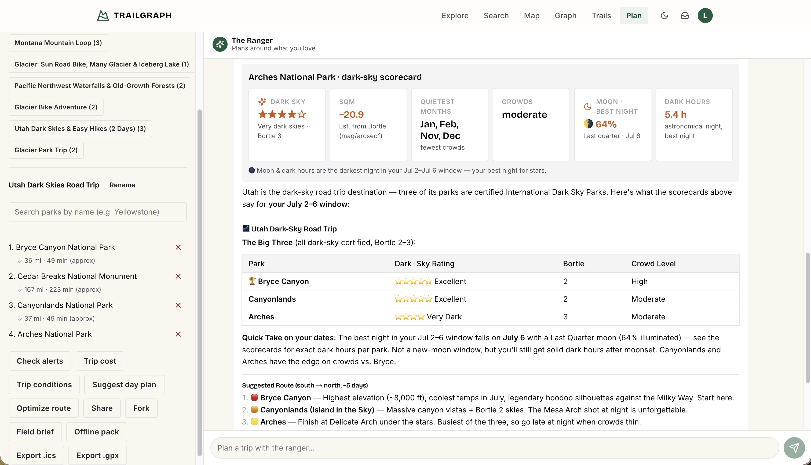The image size is (811, 465).
Task: Remove Canyonlands National Park stop
Action: (178, 305)
